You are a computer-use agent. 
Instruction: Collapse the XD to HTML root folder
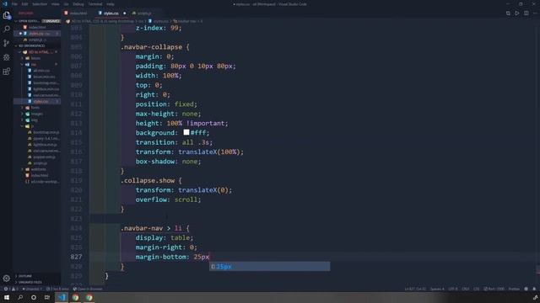click(x=38, y=52)
